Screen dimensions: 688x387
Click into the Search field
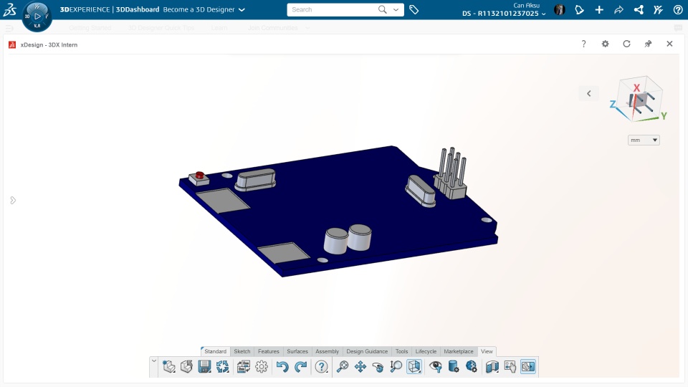[333, 9]
